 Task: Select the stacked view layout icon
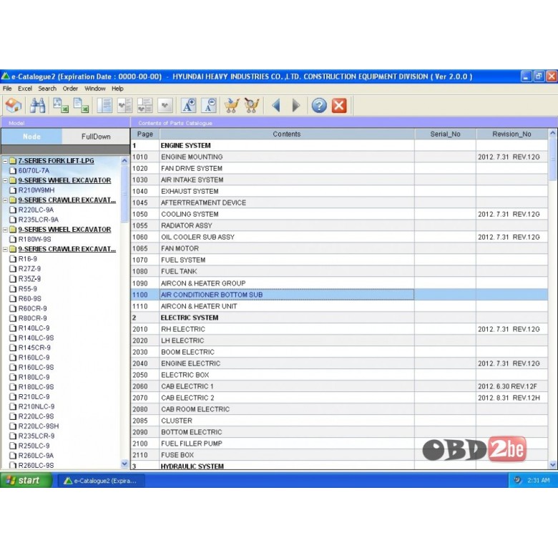coord(145,106)
